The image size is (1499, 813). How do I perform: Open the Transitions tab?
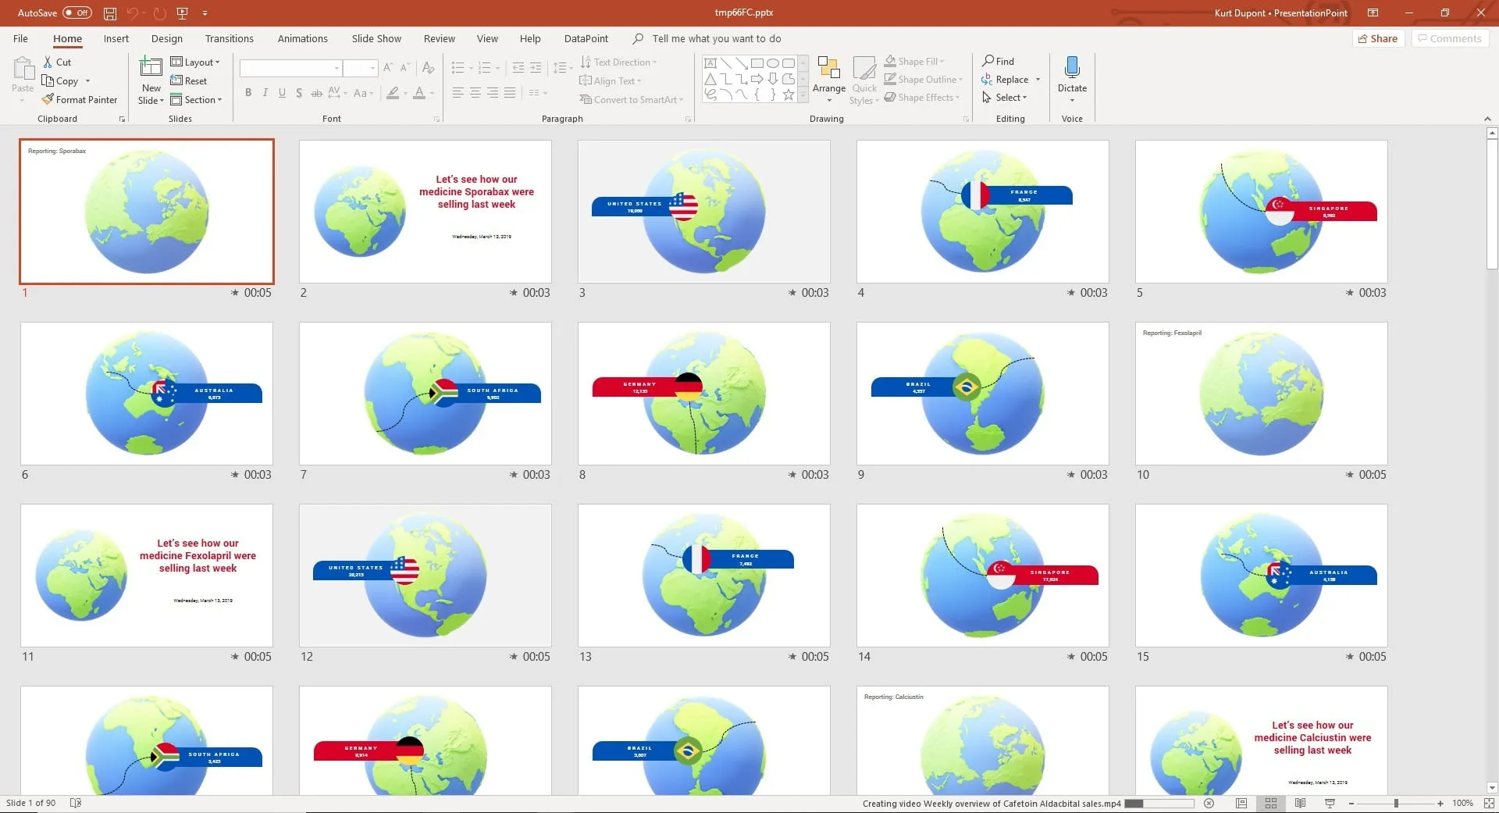pos(229,38)
